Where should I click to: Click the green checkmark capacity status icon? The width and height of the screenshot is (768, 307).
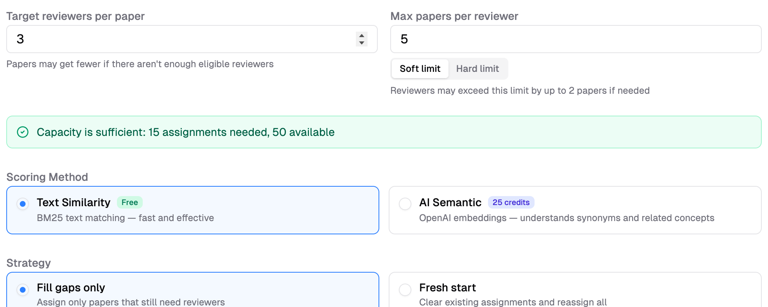(23, 132)
